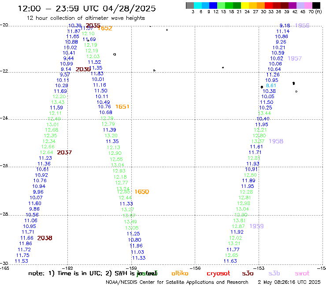
Task: Click the altika time label '1652'
Action: click(x=105, y=28)
